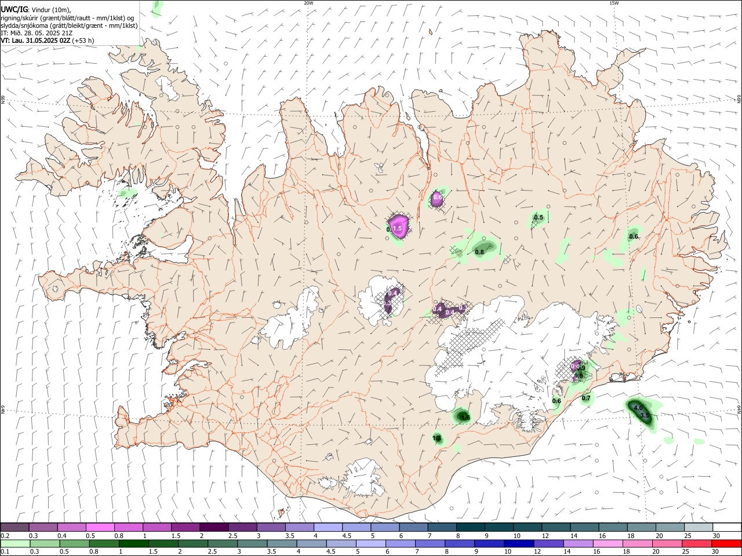
Task: Click the bright red 30 mm rain swatch
Action: click(x=726, y=544)
